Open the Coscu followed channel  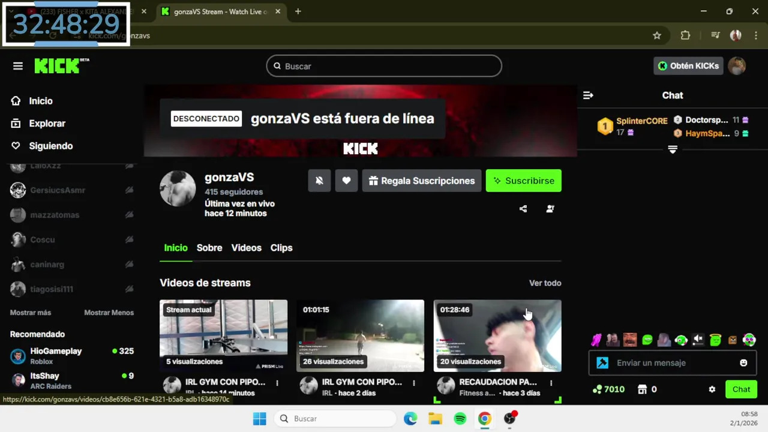coord(72,239)
